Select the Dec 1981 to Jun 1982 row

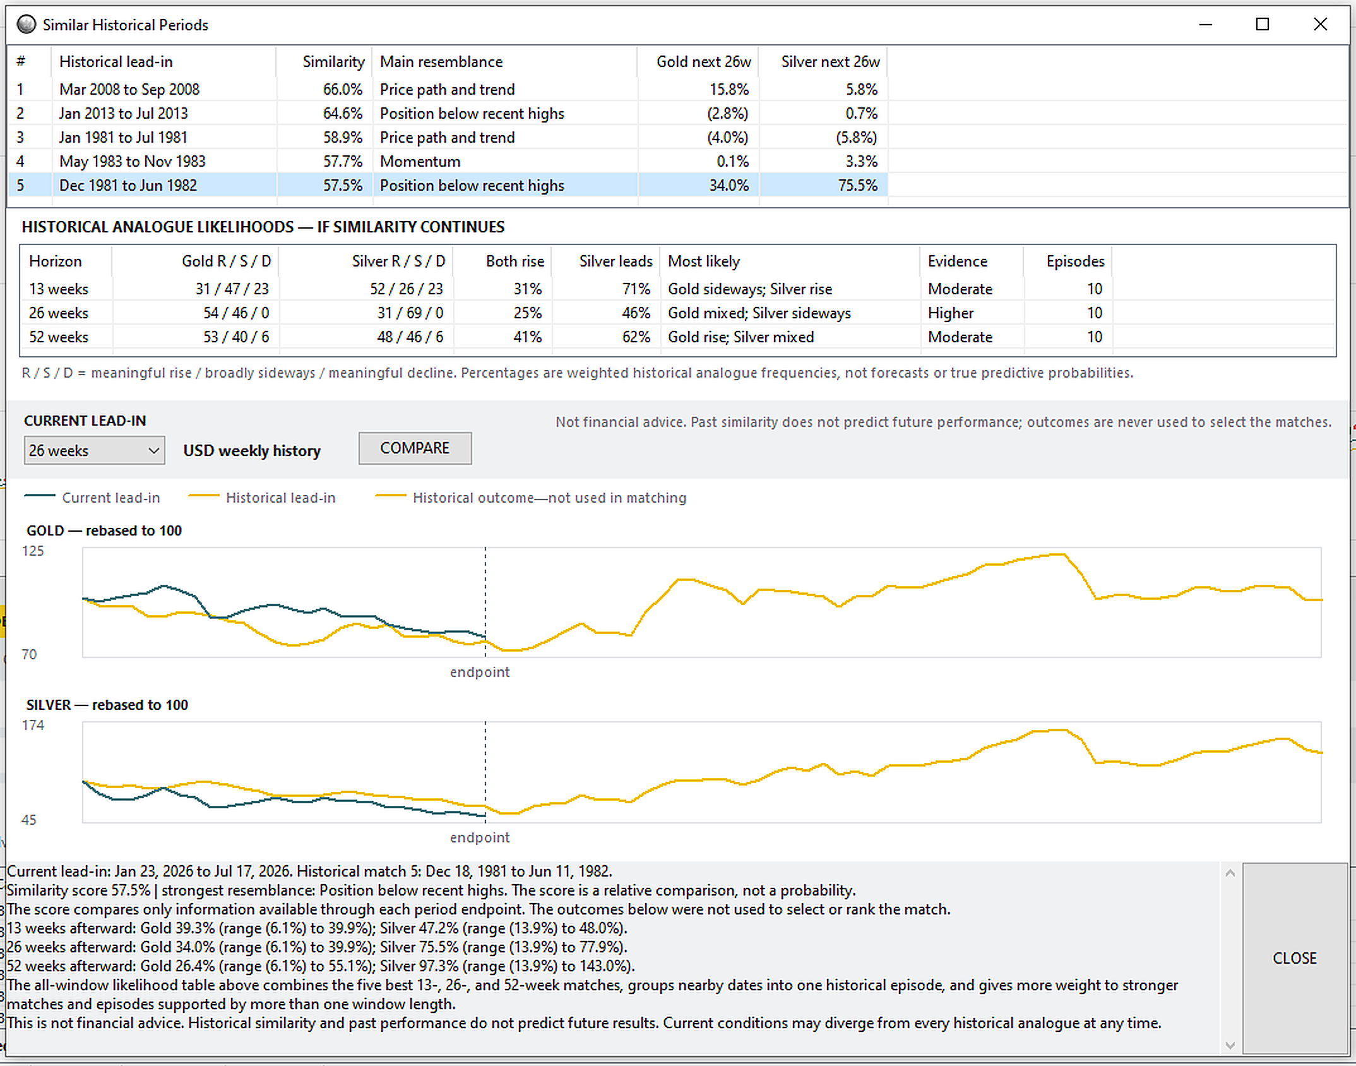447,185
